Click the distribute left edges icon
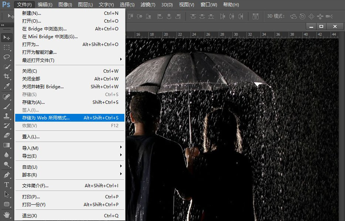The height and width of the screenshot is (221, 345). (x=223, y=16)
